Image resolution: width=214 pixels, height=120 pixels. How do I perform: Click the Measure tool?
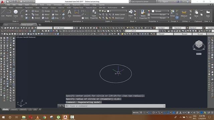[184, 13]
